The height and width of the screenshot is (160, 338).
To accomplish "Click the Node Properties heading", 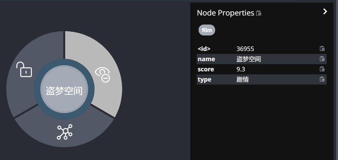I will 225,13.
